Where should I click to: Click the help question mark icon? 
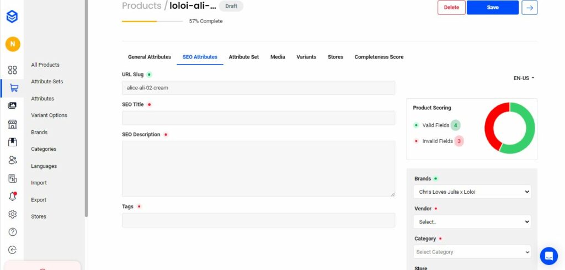coord(12,232)
